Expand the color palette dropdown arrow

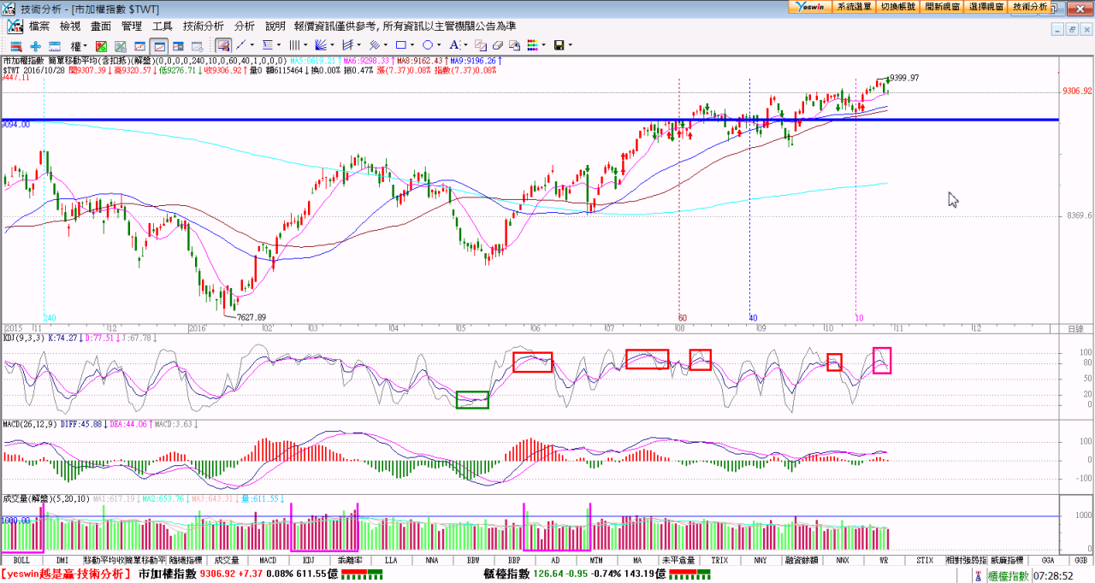tap(543, 45)
